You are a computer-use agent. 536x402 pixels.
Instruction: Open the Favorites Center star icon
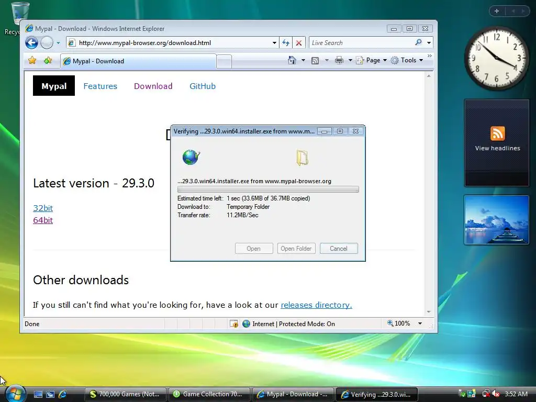[x=32, y=61]
